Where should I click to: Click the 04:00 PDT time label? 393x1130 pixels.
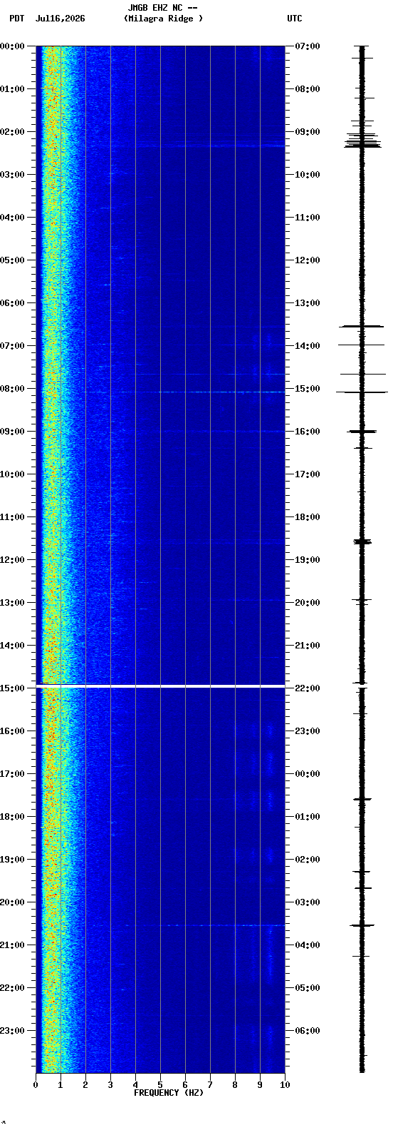pyautogui.click(x=12, y=218)
